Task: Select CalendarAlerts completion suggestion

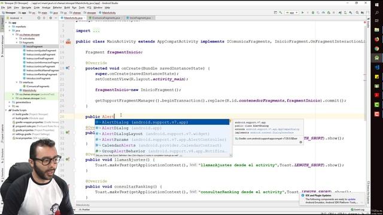Action: point(162,145)
